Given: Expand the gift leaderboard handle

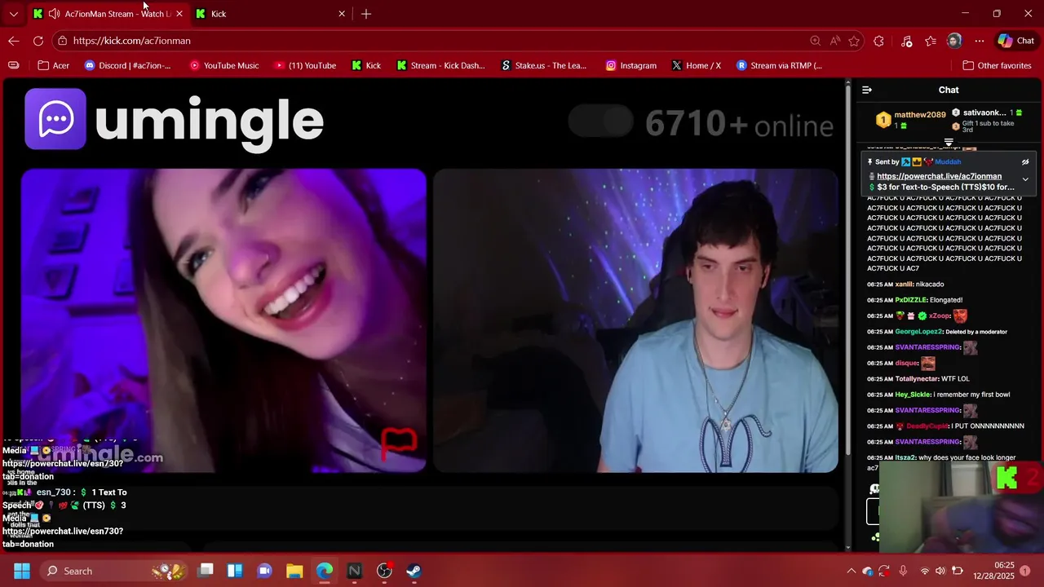Looking at the screenshot, I should coord(949,143).
